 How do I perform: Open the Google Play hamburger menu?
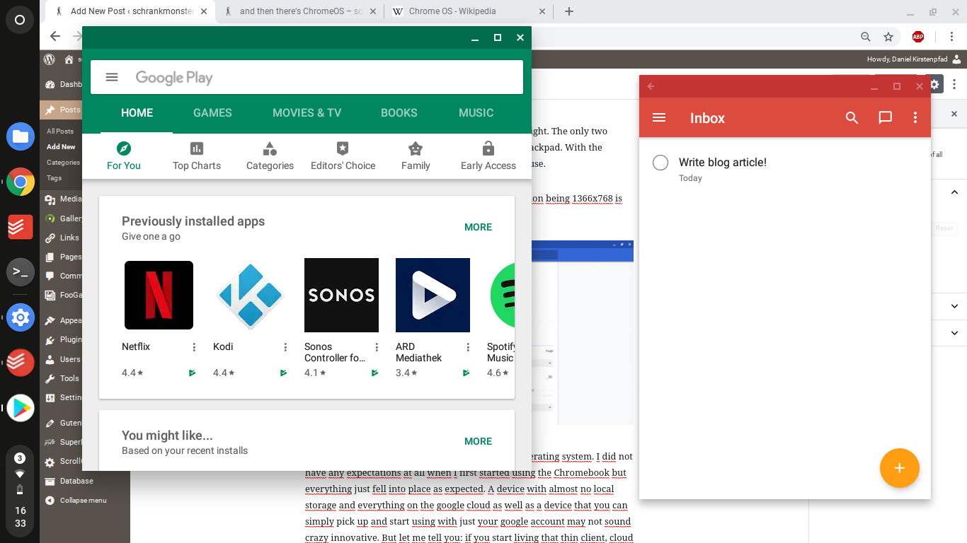(x=112, y=77)
